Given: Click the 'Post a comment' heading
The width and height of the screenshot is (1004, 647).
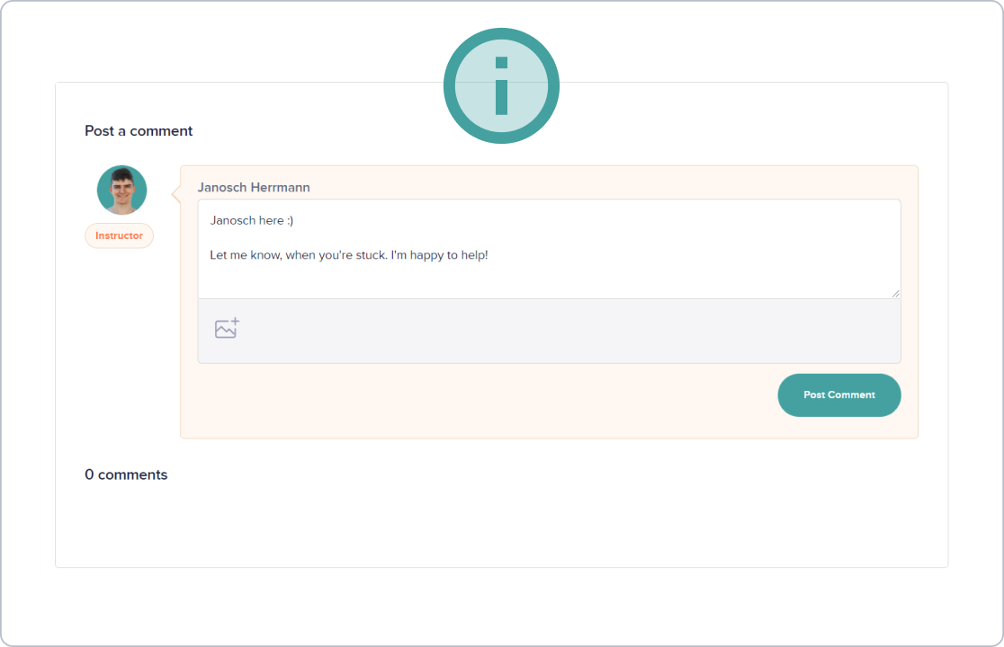Looking at the screenshot, I should pyautogui.click(x=139, y=131).
